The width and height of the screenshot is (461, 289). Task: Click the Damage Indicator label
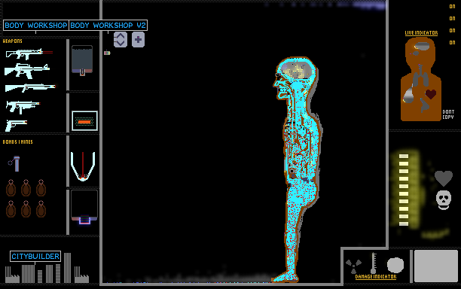coord(376,277)
